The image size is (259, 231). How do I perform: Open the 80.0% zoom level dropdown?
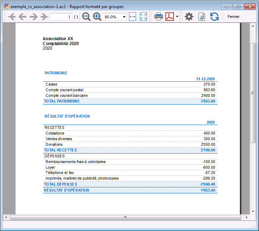pyautogui.click(x=115, y=17)
